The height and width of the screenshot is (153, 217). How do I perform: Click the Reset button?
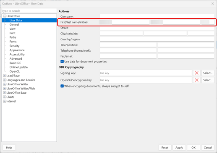(x=165, y=148)
